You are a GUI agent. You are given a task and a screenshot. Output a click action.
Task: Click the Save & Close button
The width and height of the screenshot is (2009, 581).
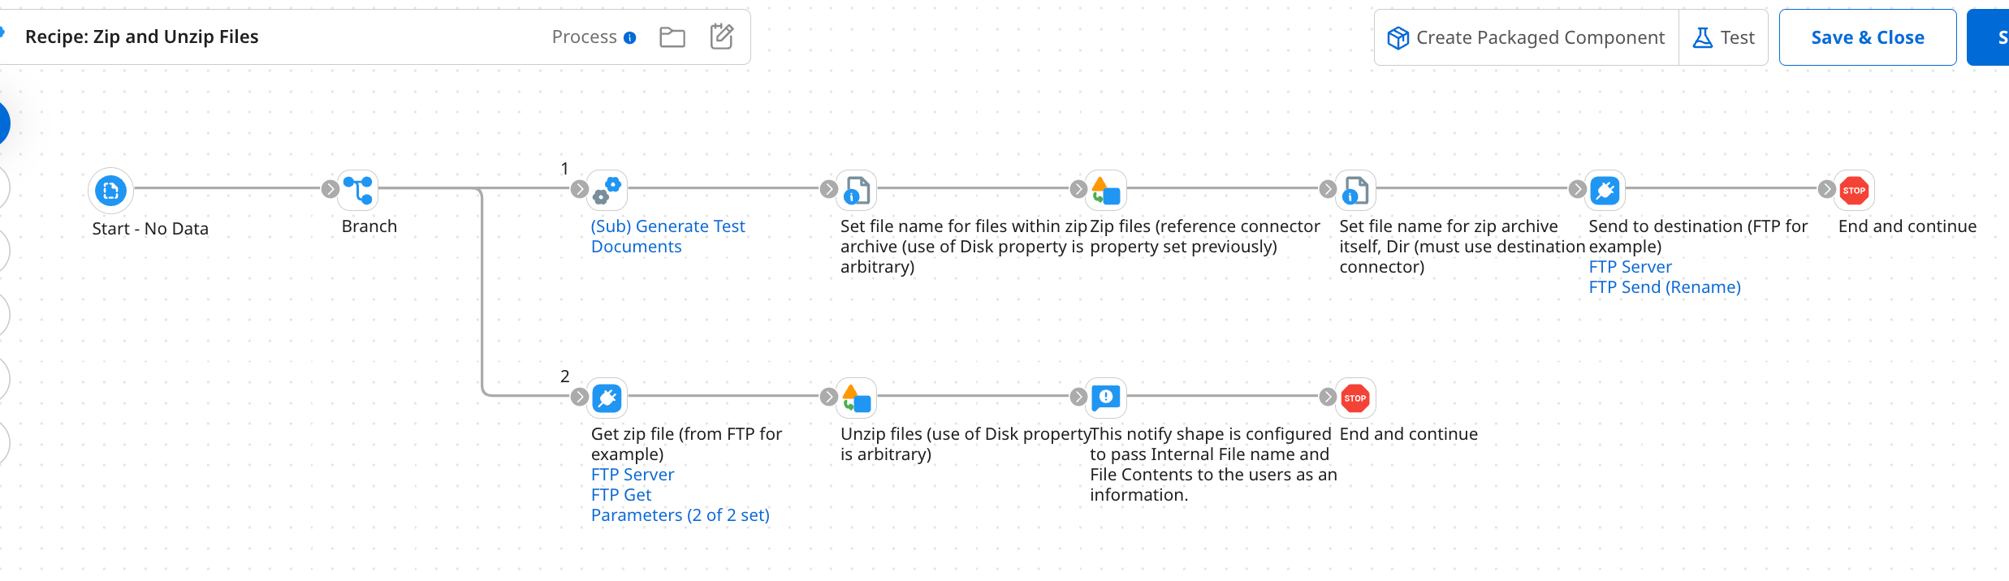pyautogui.click(x=1867, y=37)
